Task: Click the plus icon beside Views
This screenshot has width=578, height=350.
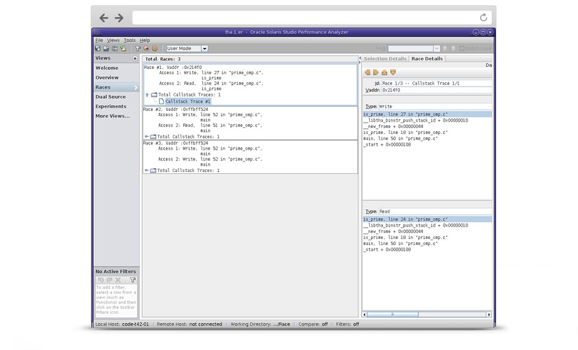Action: pos(135,58)
